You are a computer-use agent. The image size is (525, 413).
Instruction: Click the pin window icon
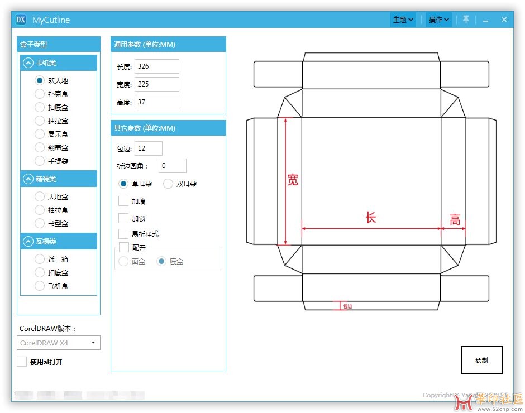click(466, 20)
